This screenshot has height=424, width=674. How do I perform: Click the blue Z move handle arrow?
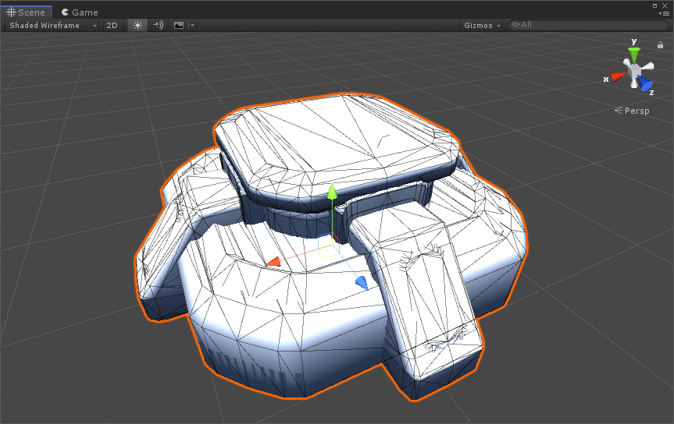coord(362,283)
